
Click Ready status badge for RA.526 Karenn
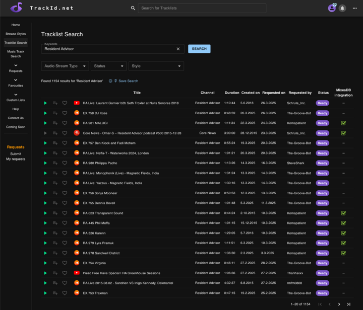[323, 233]
